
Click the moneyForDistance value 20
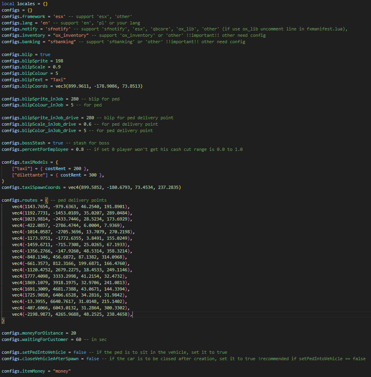coord(73,333)
